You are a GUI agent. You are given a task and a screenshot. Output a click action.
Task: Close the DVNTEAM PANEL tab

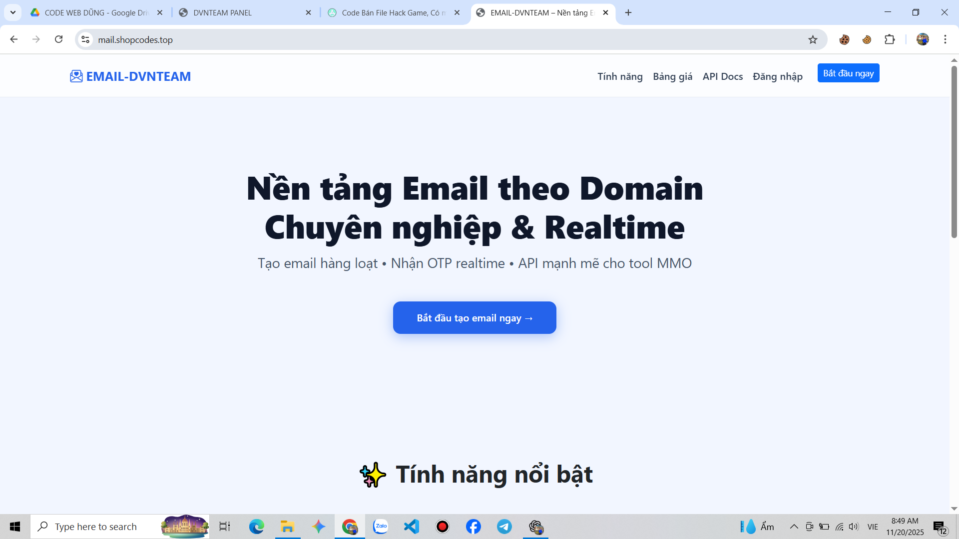308,12
